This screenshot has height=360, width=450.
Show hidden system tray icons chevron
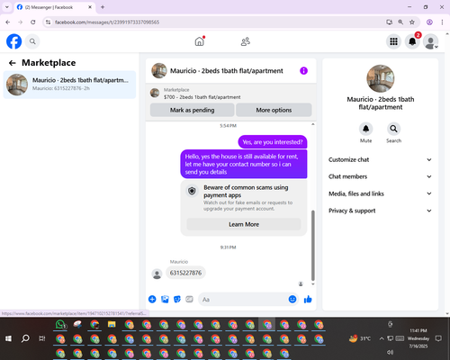pyautogui.click(x=382, y=338)
